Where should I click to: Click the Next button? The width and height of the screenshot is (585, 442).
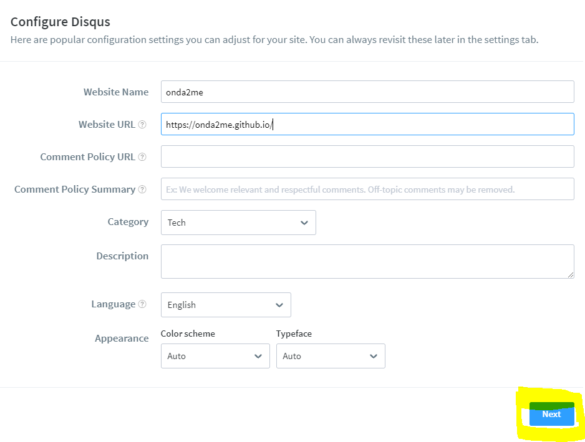click(x=551, y=414)
